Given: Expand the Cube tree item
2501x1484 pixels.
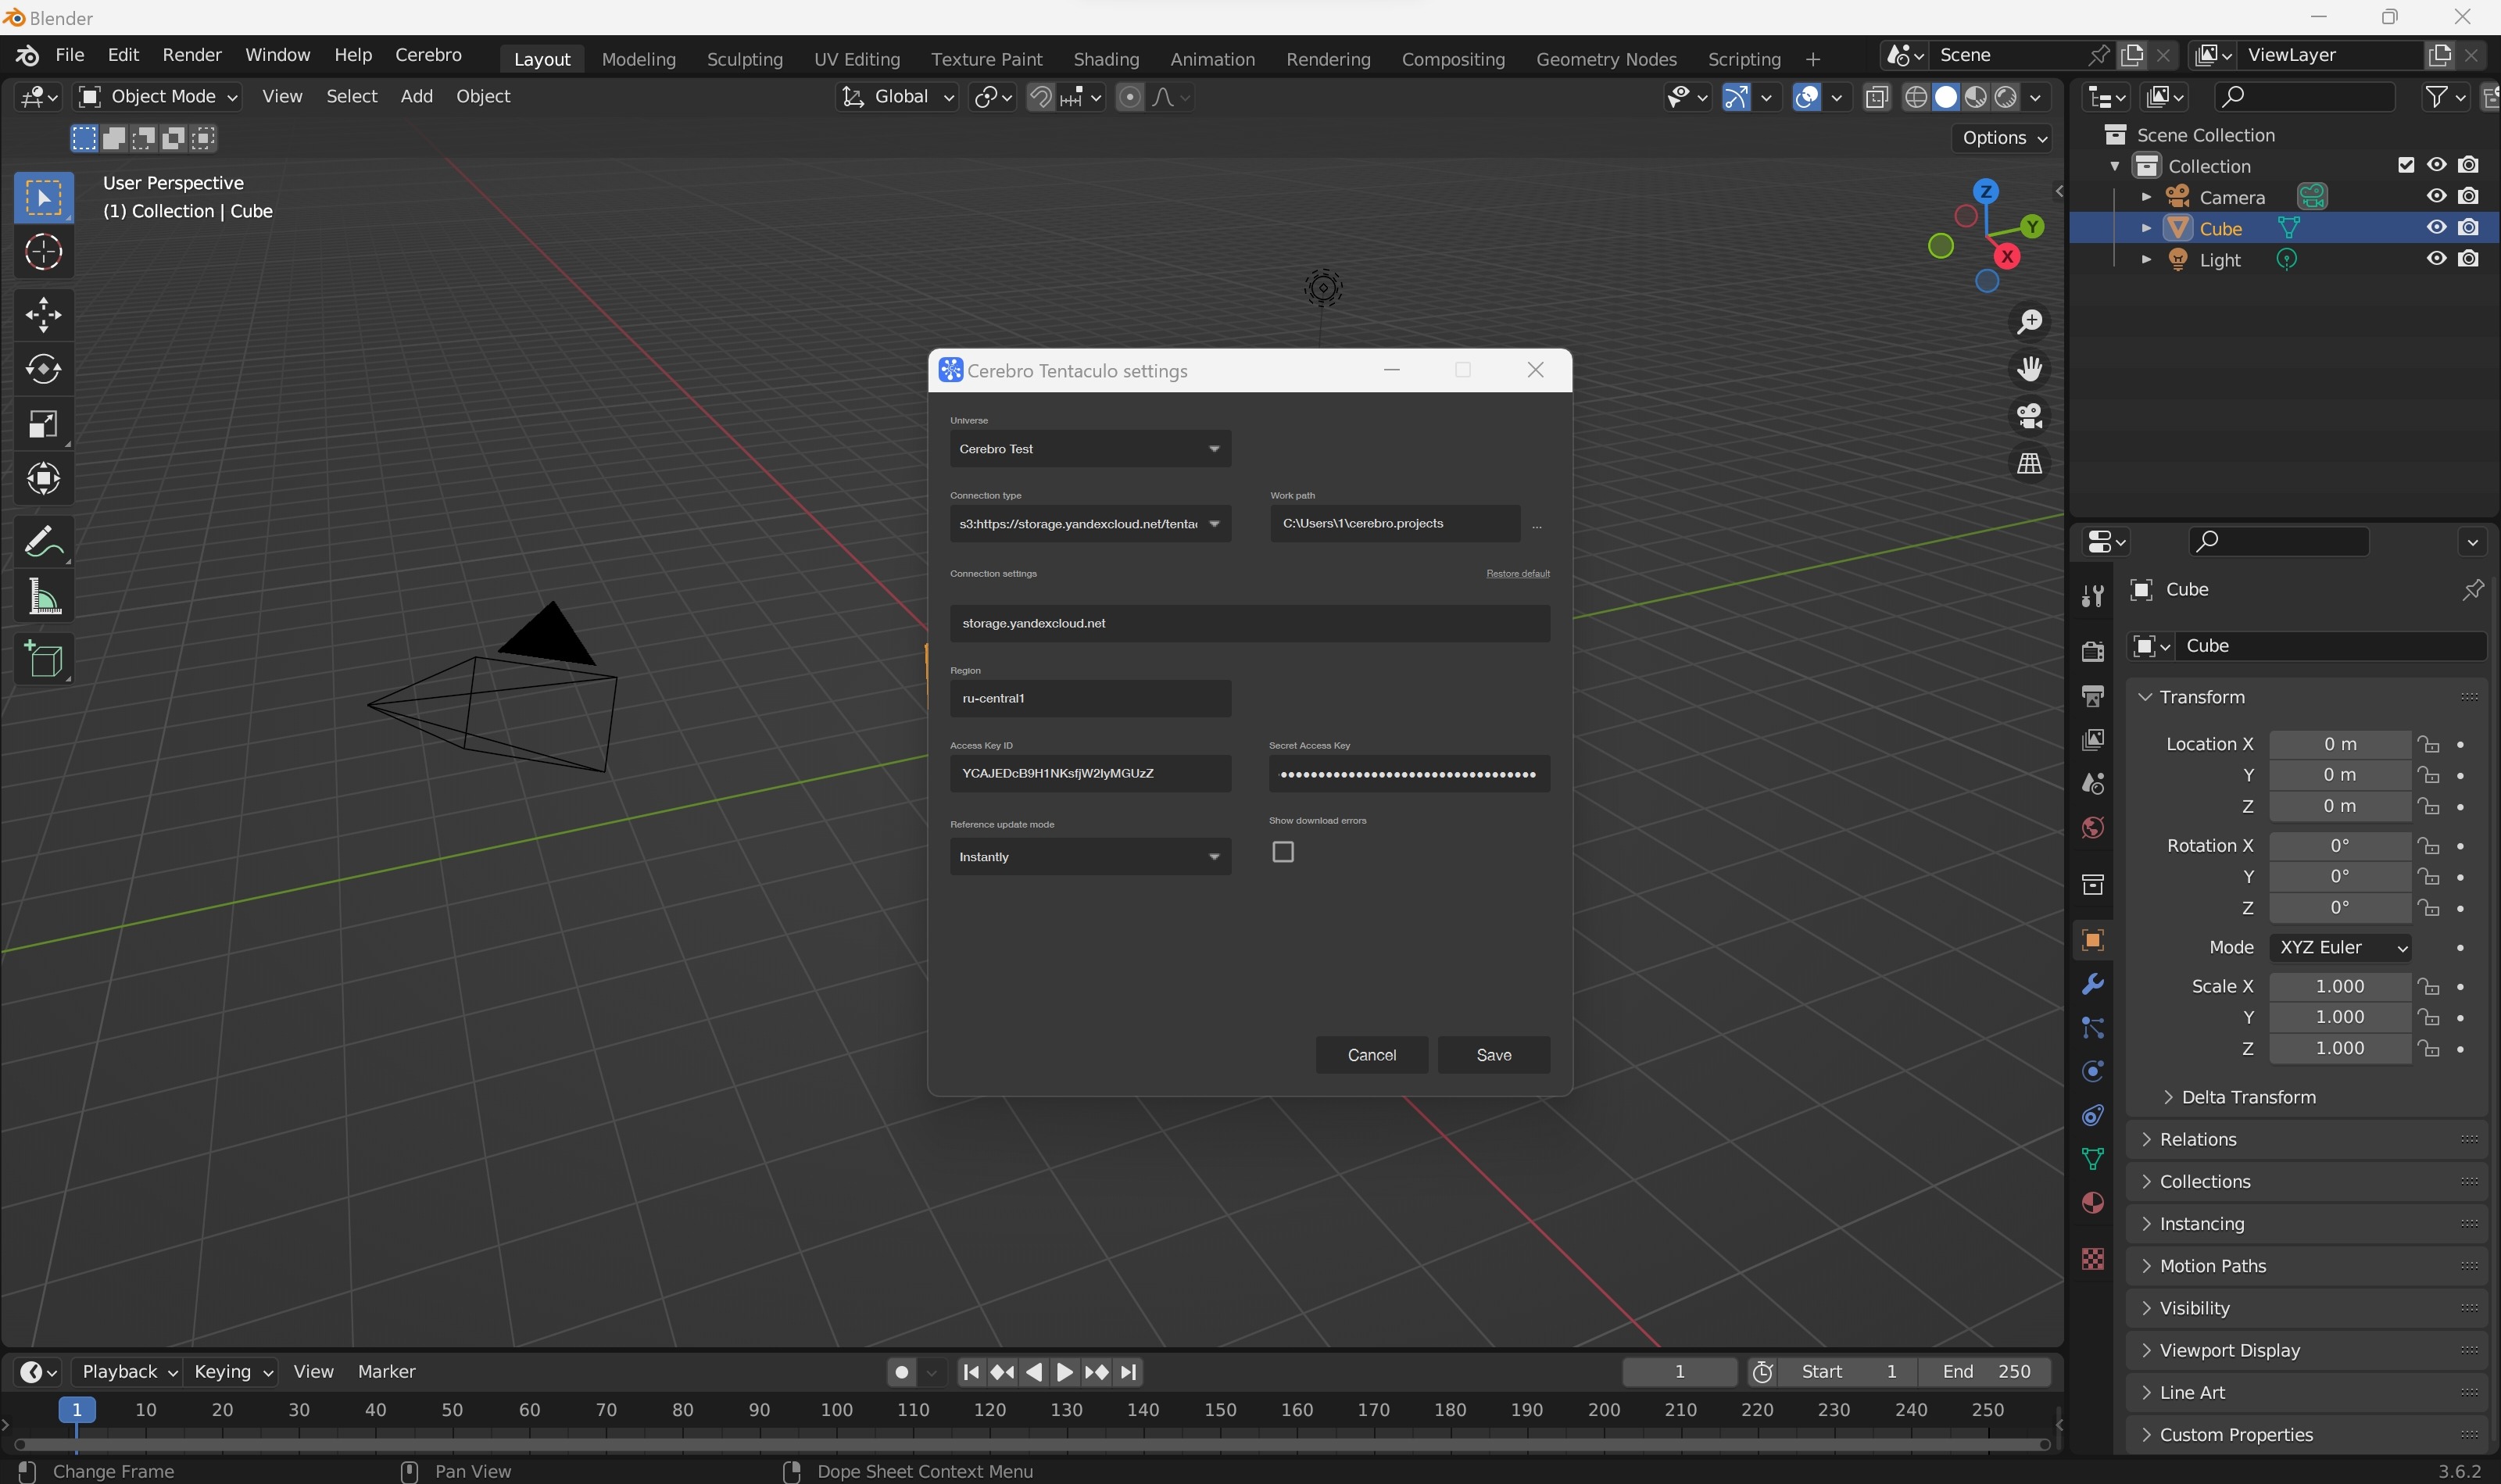Looking at the screenshot, I should [x=2145, y=228].
